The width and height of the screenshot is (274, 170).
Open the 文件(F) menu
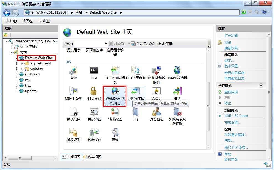click(11, 21)
